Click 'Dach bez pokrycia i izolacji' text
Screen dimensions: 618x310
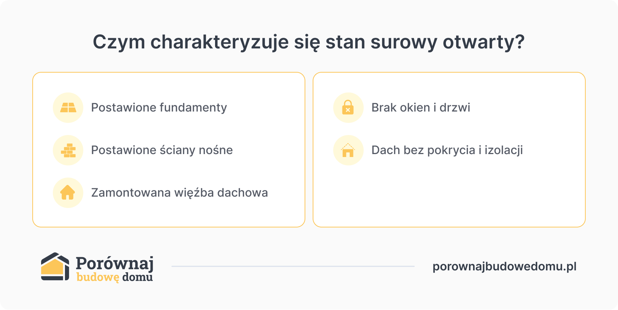[447, 150]
